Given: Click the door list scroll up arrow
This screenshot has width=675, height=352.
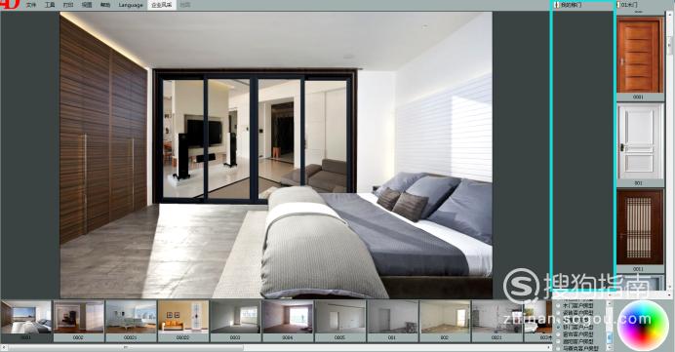Looking at the screenshot, I should [670, 15].
